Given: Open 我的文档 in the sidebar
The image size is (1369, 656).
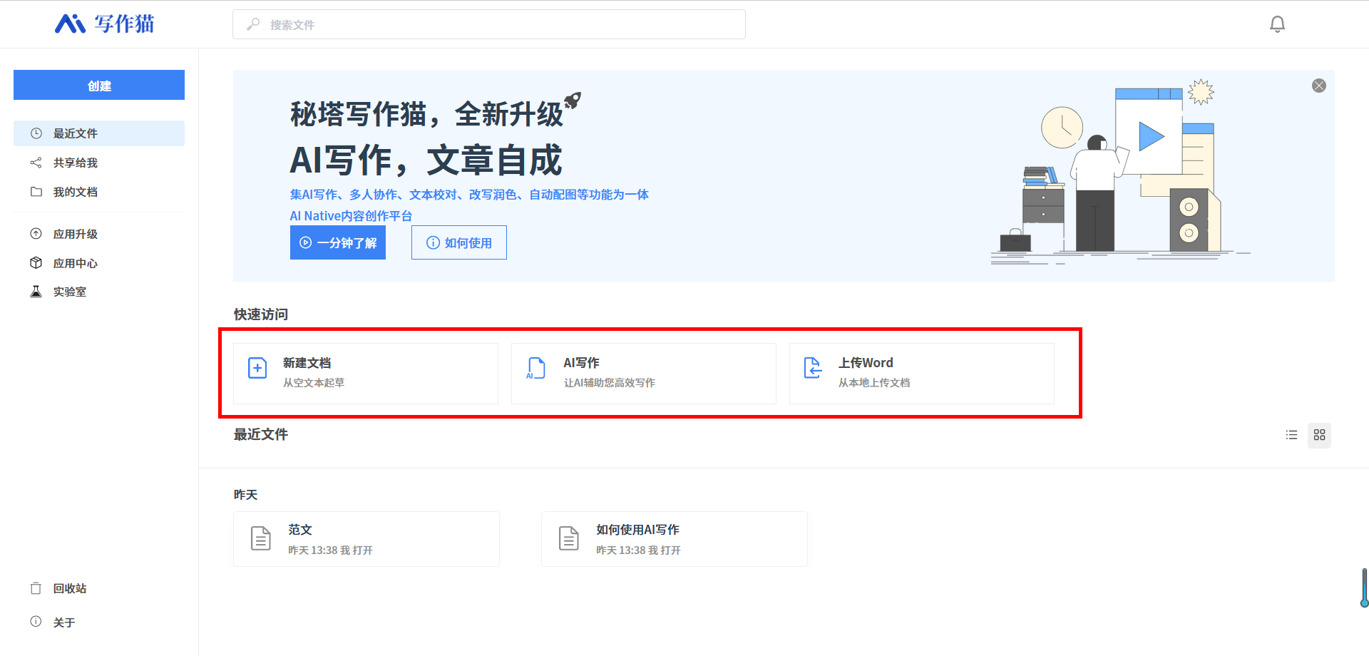Looking at the screenshot, I should [99, 192].
